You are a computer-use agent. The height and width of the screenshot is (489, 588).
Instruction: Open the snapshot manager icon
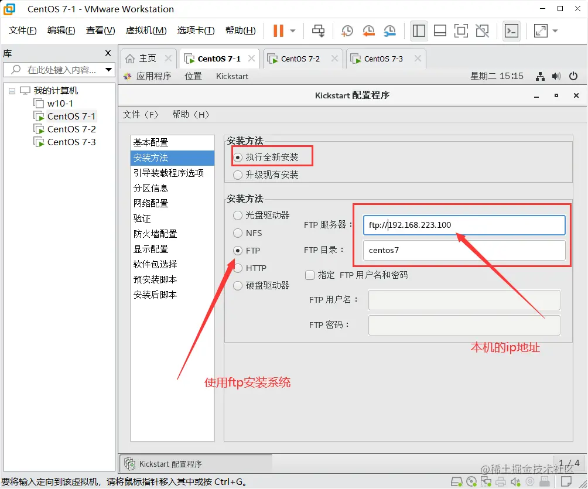pos(390,31)
